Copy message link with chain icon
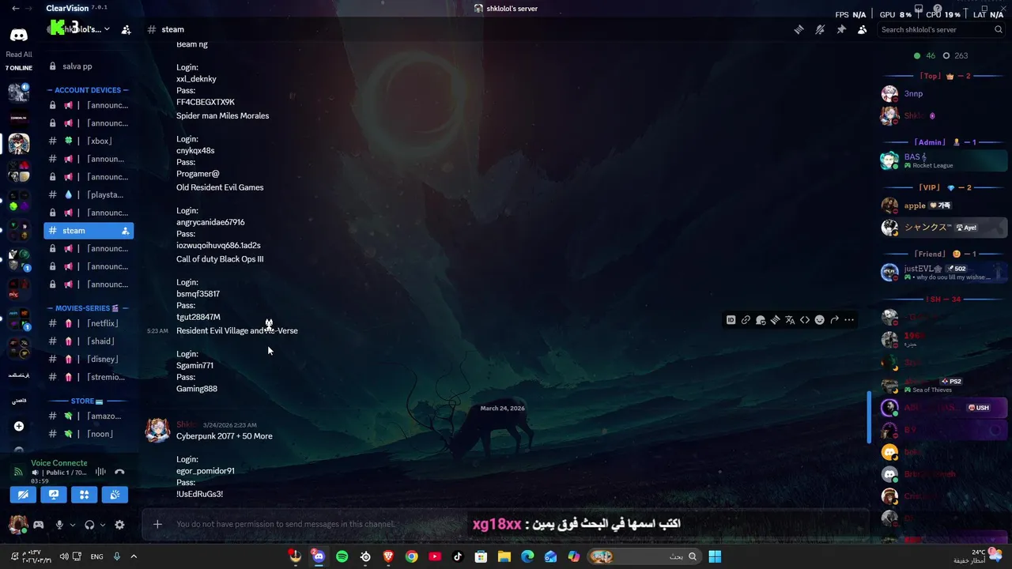Screen dimensions: 1012x569 pos(746,320)
